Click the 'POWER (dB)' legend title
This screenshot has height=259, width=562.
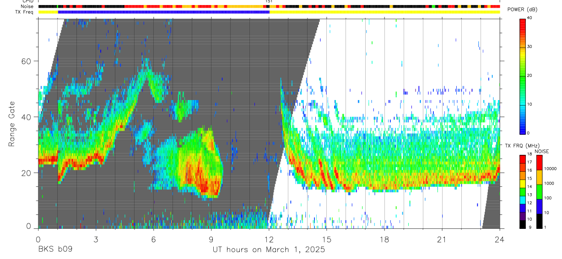(x=522, y=10)
